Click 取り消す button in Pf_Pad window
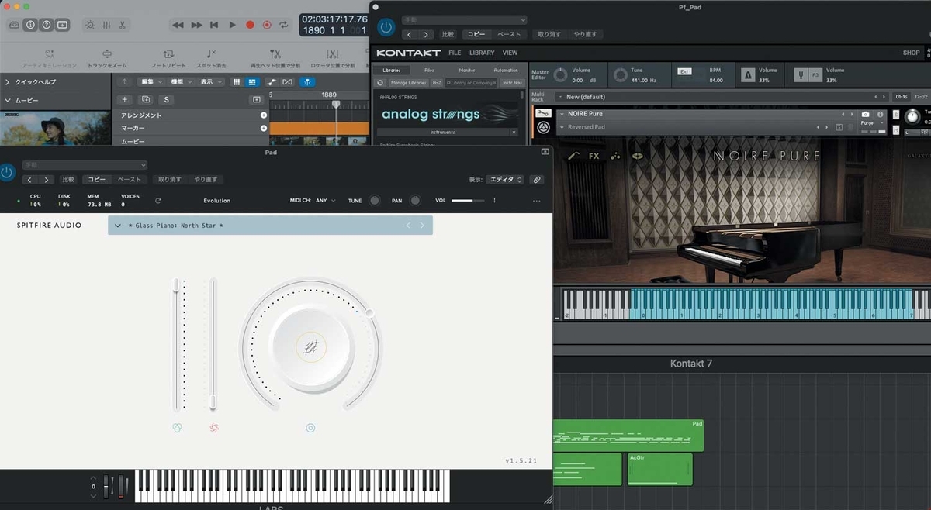Screen dimensions: 931x510 point(549,34)
